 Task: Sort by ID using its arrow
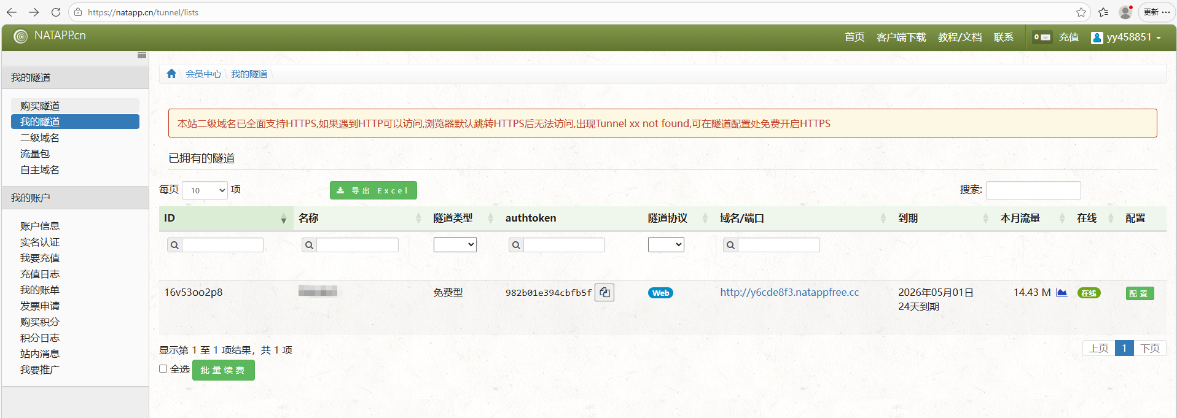click(283, 219)
